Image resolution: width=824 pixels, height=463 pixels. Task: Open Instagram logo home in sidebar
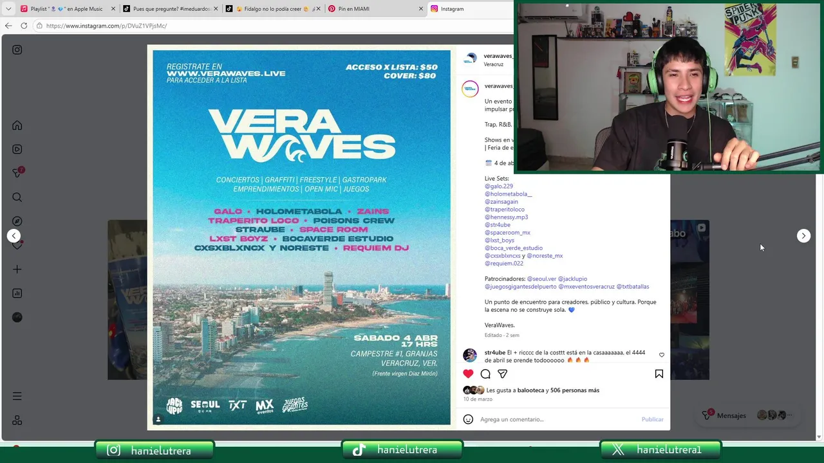pyautogui.click(x=17, y=50)
